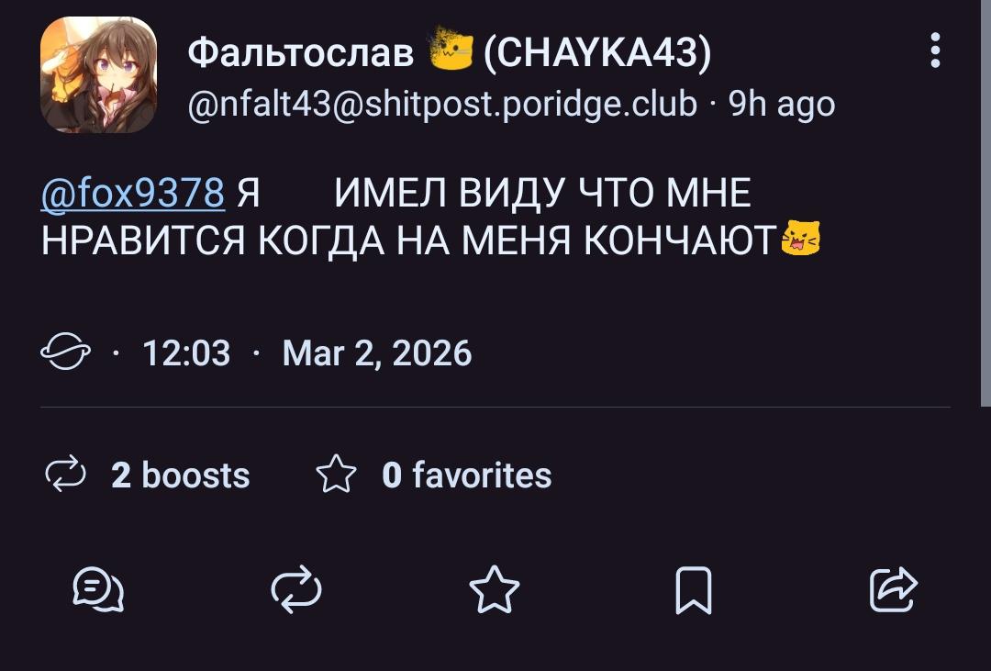Open the three-dot more options menu
Viewport: 991px width, 671px height.
(x=935, y=51)
